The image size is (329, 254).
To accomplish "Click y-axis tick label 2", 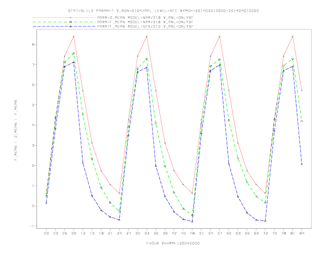I will coord(33,166).
